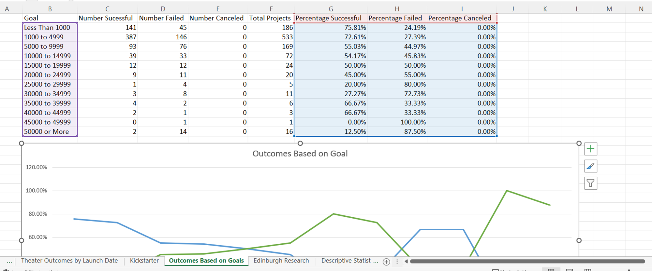This screenshot has height=271, width=652.
Task: Select the 387 successful count cell
Action: (x=108, y=37)
